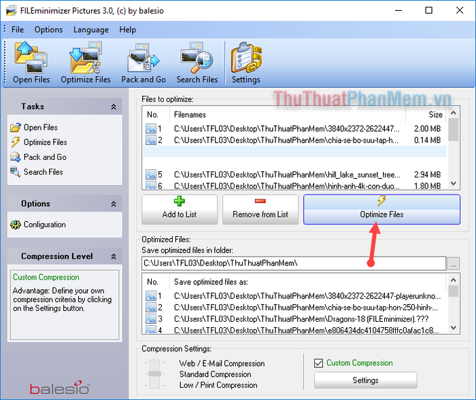This screenshot has height=400, width=476.
Task: Click image icon of row 1 in Save optimized files list
Action: tap(150, 295)
